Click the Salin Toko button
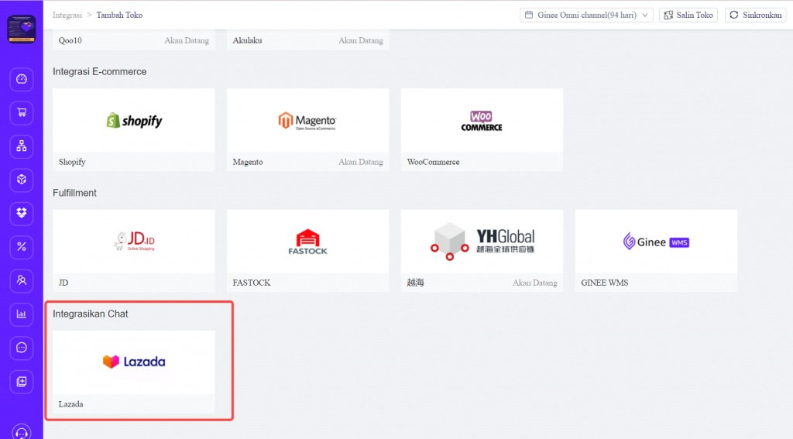The width and height of the screenshot is (793, 439). (688, 15)
